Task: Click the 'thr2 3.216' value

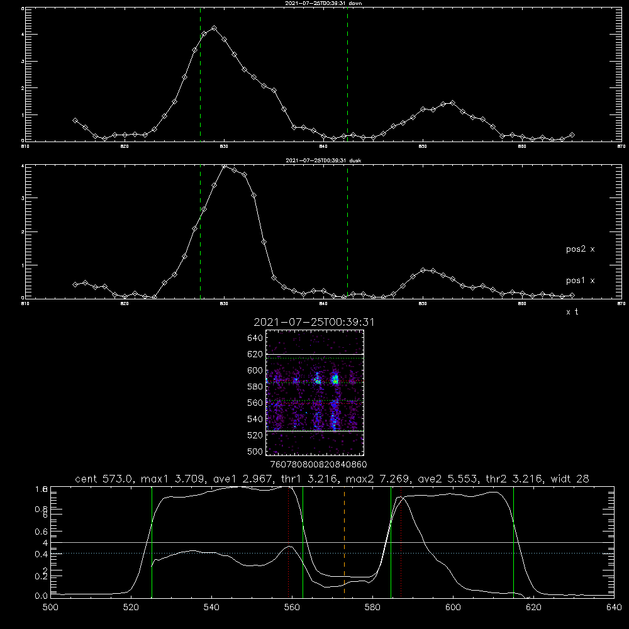Action: pos(515,479)
